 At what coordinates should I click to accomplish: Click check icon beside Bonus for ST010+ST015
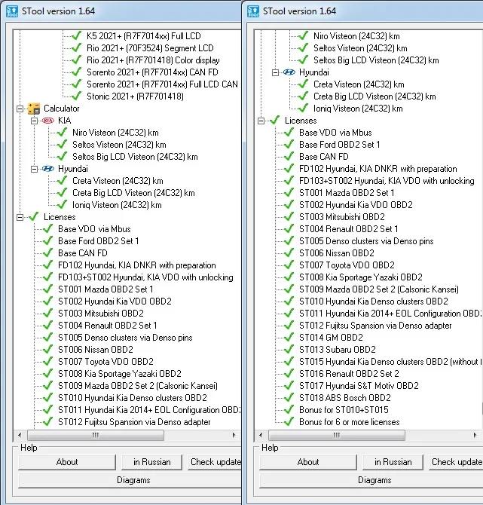pyautogui.click(x=289, y=410)
